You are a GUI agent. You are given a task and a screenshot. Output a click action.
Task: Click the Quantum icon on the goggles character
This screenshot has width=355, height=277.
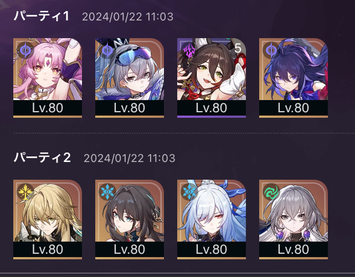tap(107, 50)
